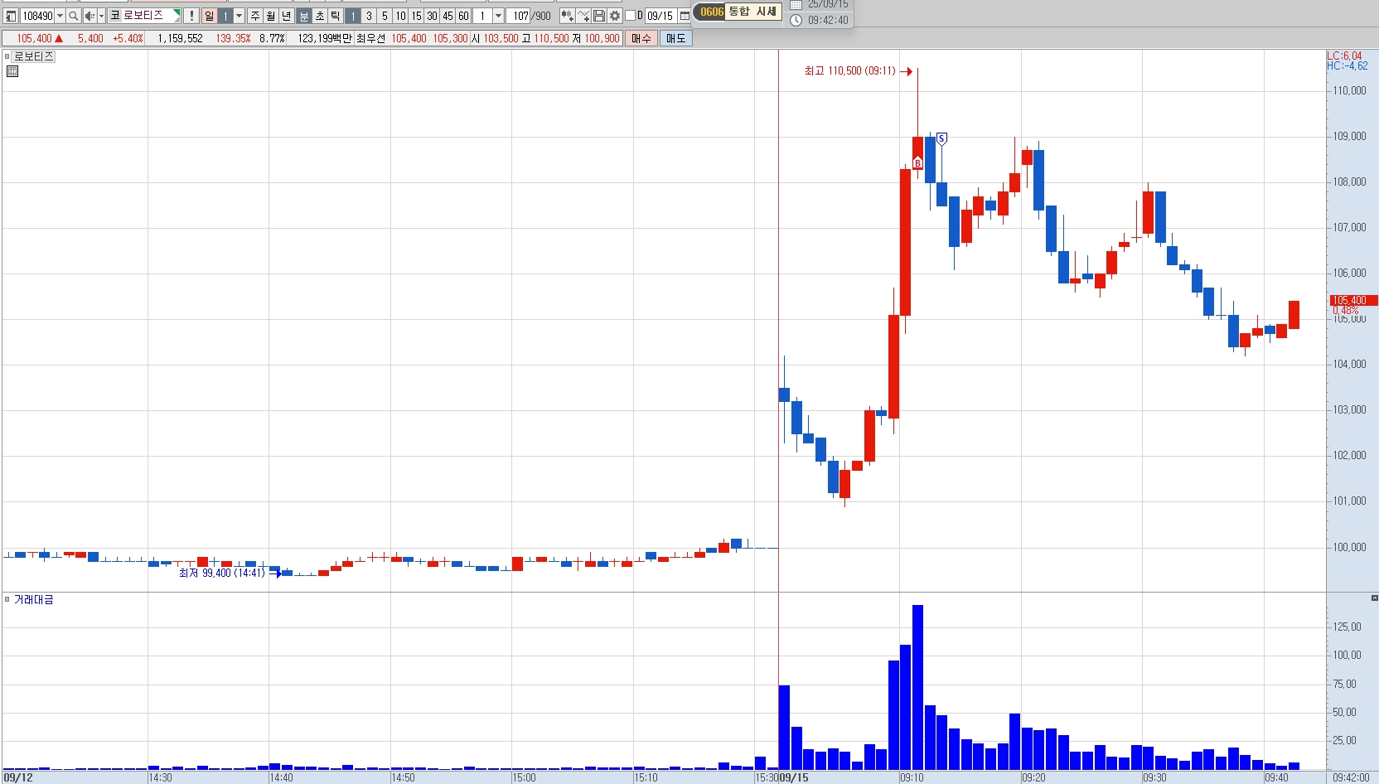Image resolution: width=1379 pixels, height=784 pixels.
Task: Toggle the D date checkbox
Action: [x=630, y=16]
